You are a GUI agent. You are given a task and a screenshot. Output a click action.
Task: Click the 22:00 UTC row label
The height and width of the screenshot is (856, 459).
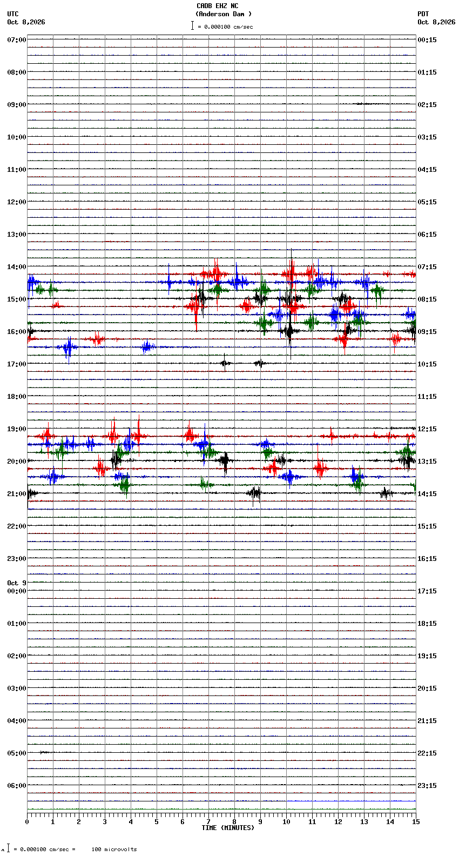click(17, 526)
